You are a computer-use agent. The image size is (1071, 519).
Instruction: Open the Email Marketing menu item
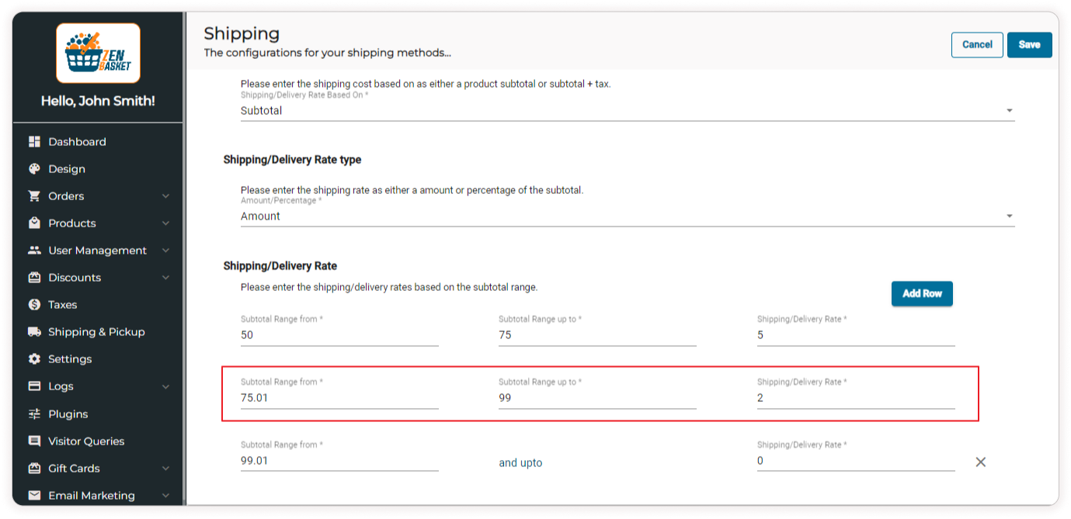tap(91, 496)
